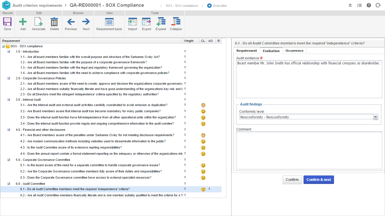385x216 pixels.
Task: Collapse the SOX - SOX compliance root node
Action: (3, 46)
